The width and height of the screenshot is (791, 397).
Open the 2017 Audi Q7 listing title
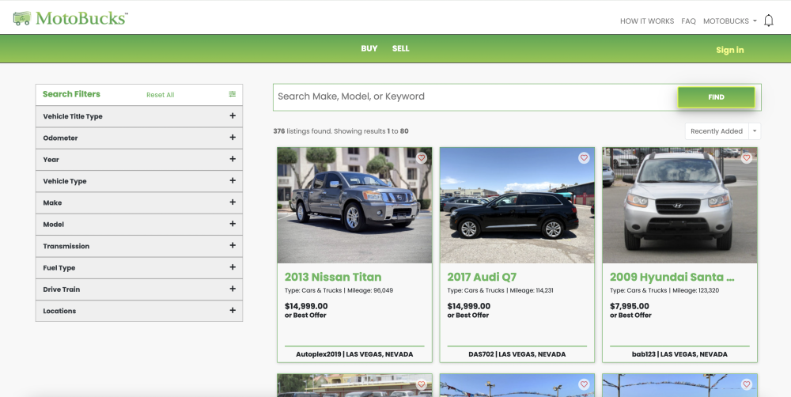point(482,277)
